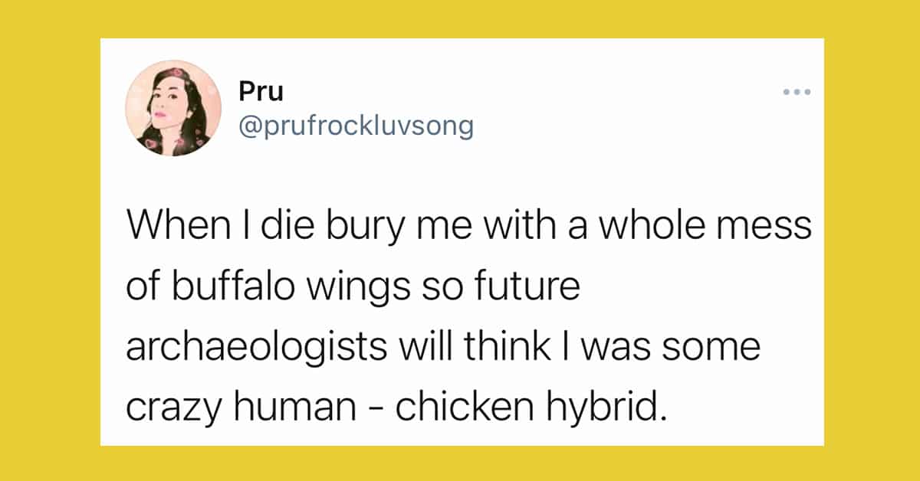920x481 pixels.
Task: Open the display name Pru
Action: pyautogui.click(x=261, y=92)
